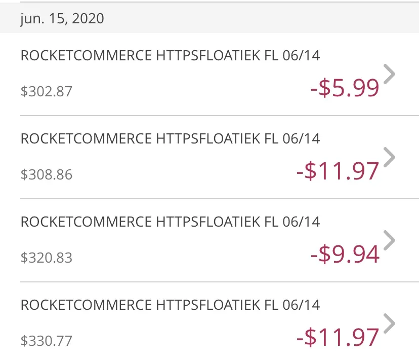
Task: Select the $308.86 running balance
Action: (x=47, y=174)
